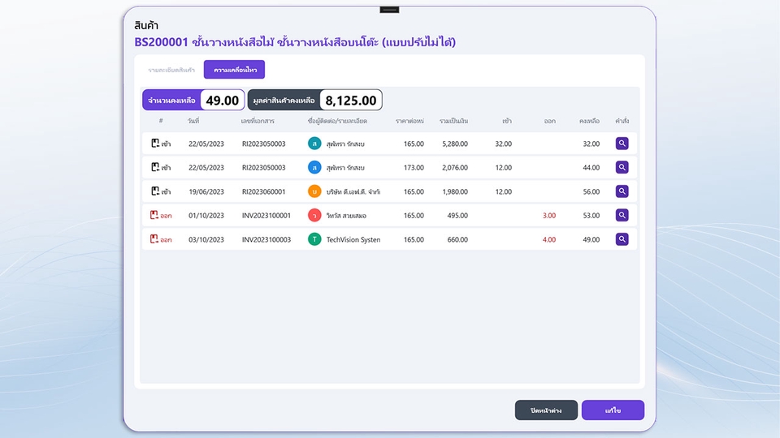Screen dimensions: 780x438
Task: Click remaining balance 56.00
Action: click(591, 191)
